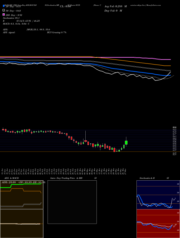Open the empty intraday trading price panel
Image resolution: width=180 pixels, height=238 pixels.
point(72,202)
